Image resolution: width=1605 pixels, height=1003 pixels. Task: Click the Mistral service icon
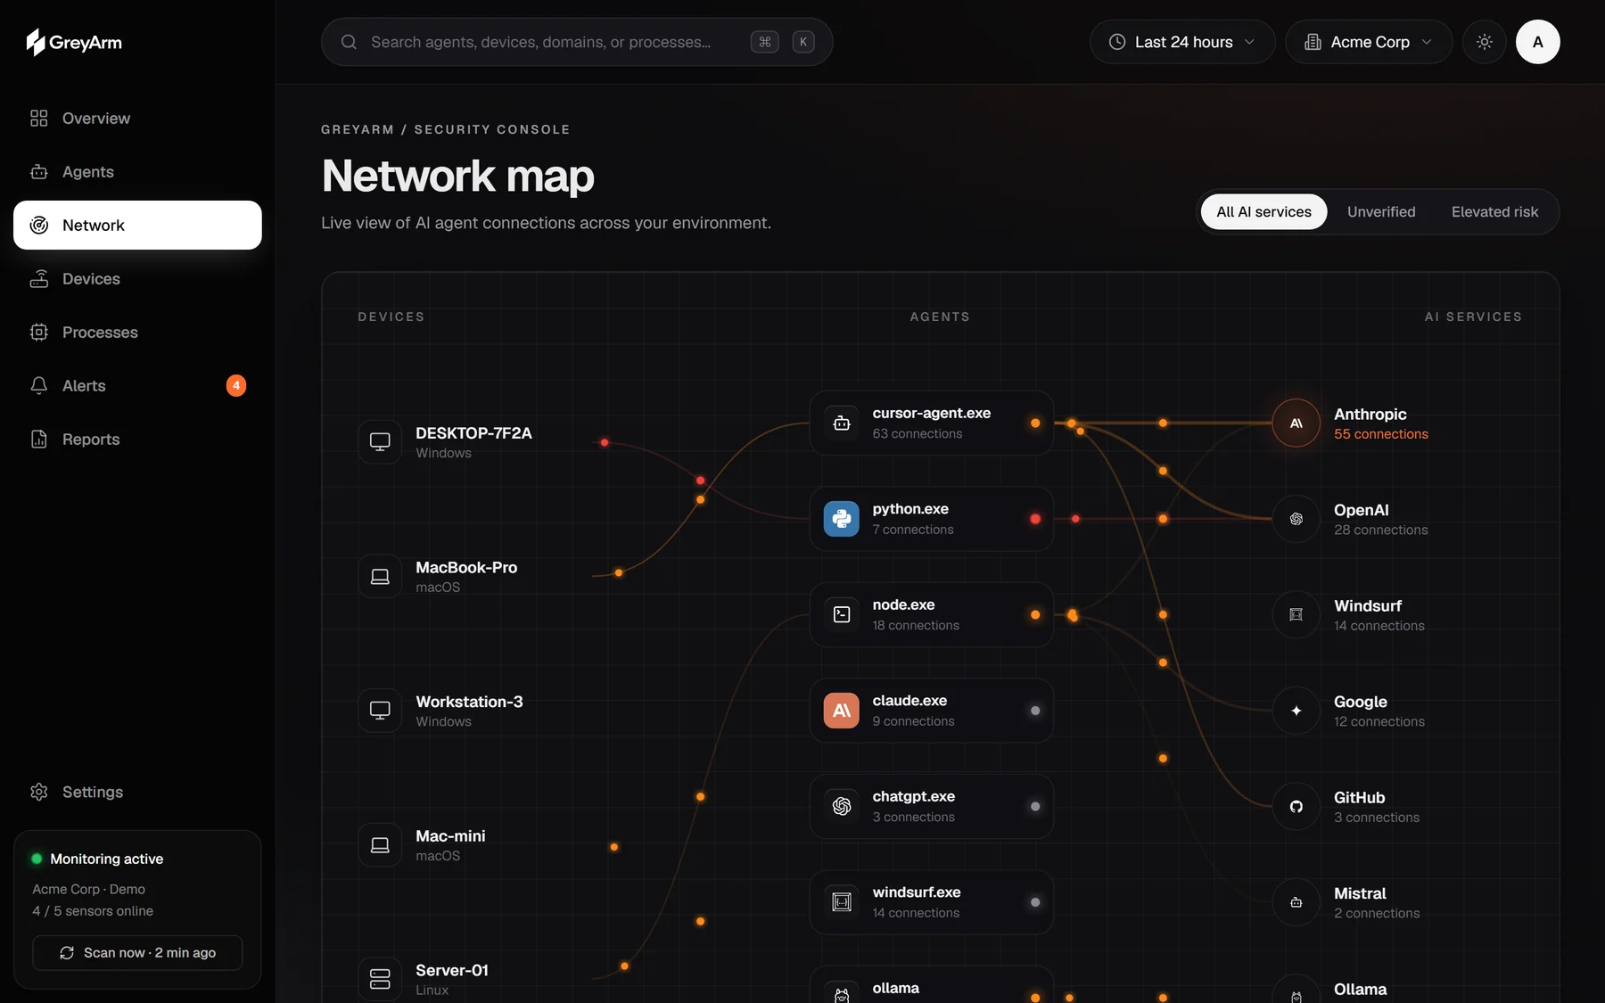click(x=1296, y=902)
